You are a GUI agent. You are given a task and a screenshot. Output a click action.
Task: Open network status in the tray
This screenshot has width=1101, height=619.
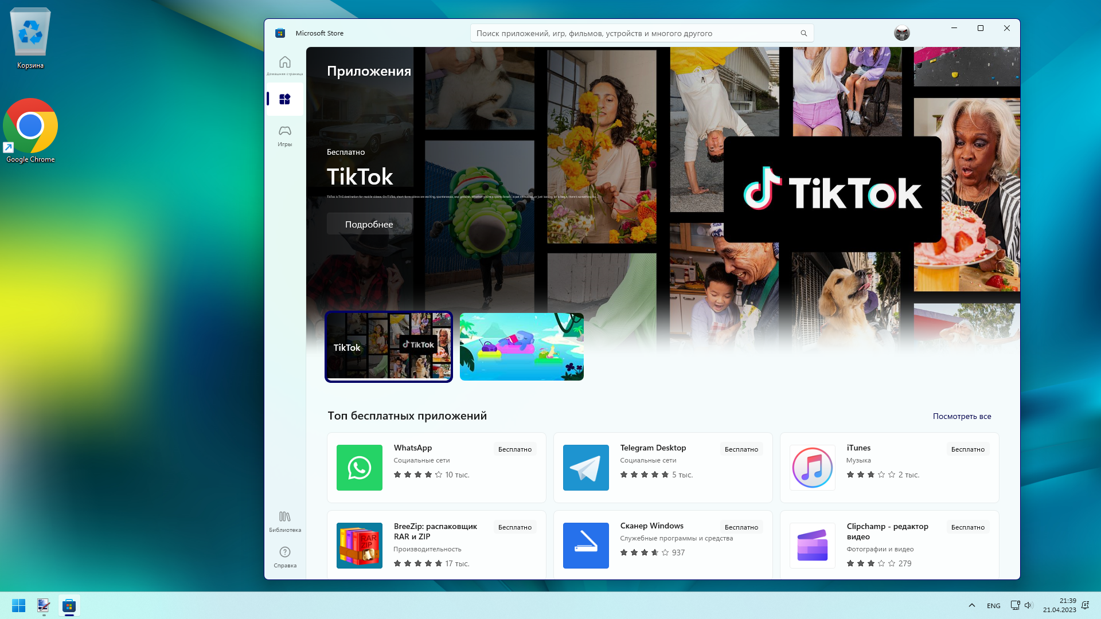click(x=1015, y=605)
